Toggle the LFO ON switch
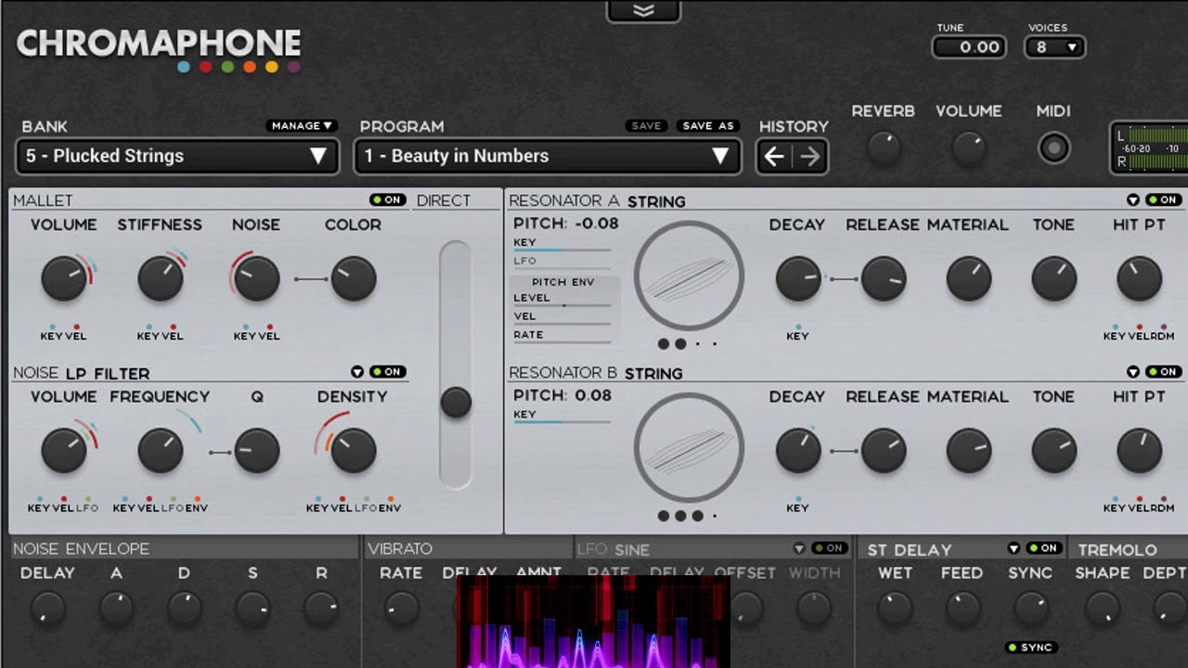This screenshot has width=1188, height=668. click(830, 548)
